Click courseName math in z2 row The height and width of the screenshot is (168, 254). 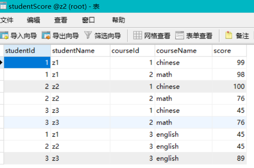pos(184,98)
